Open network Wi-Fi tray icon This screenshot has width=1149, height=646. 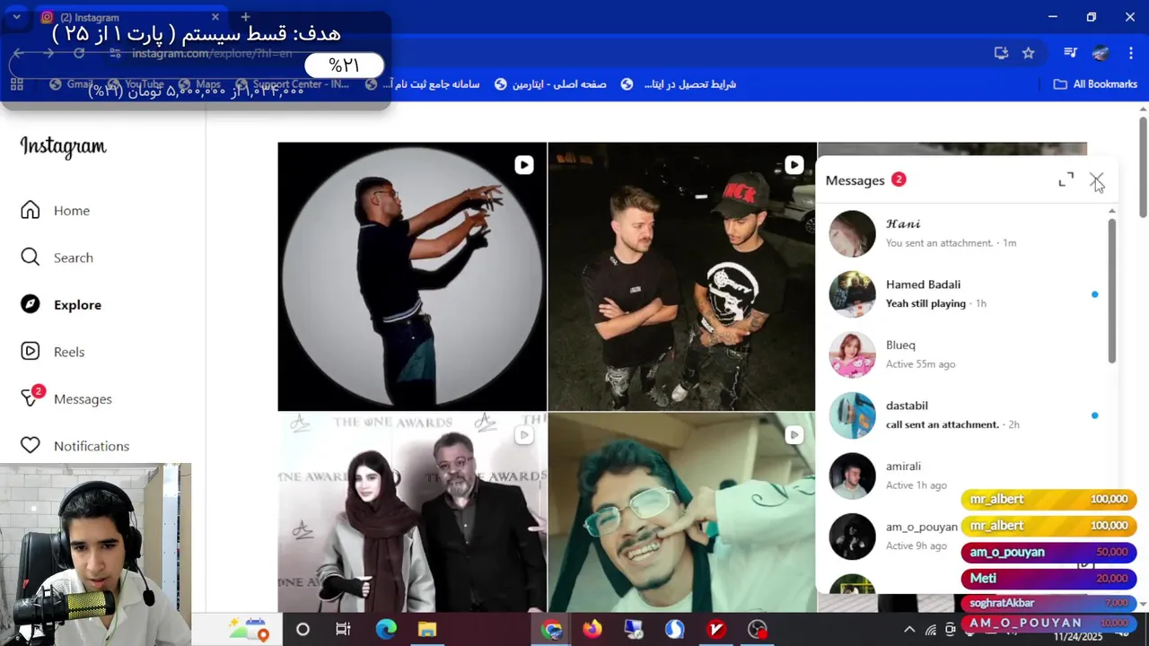coord(931,629)
